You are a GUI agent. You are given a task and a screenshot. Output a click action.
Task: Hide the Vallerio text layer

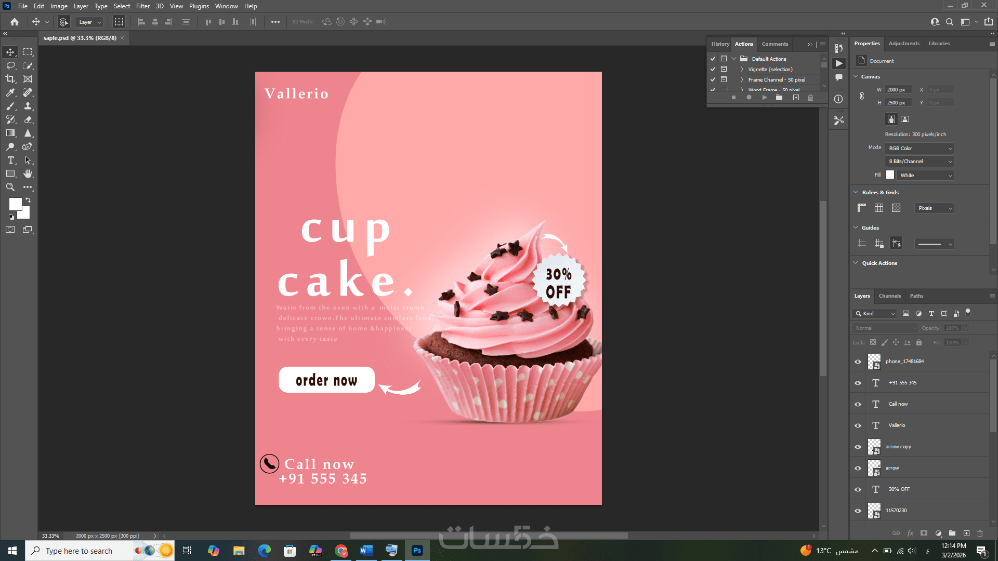858,425
